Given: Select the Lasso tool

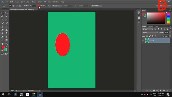Looking at the screenshot, I should [x=2, y=16].
